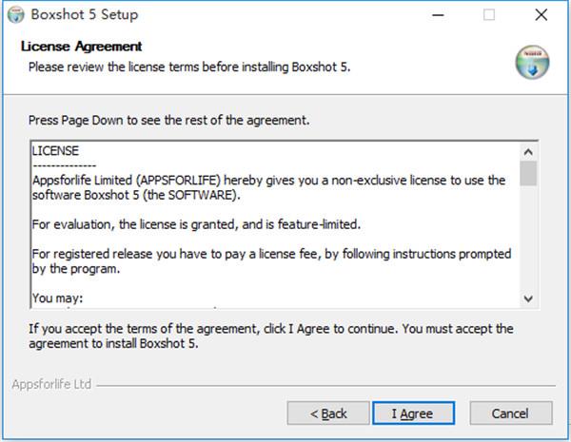571x442 pixels.
Task: Cancel the Boxshot 5 installation
Action: click(x=510, y=413)
